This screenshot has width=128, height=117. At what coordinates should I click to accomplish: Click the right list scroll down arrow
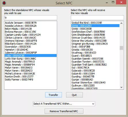121,87
